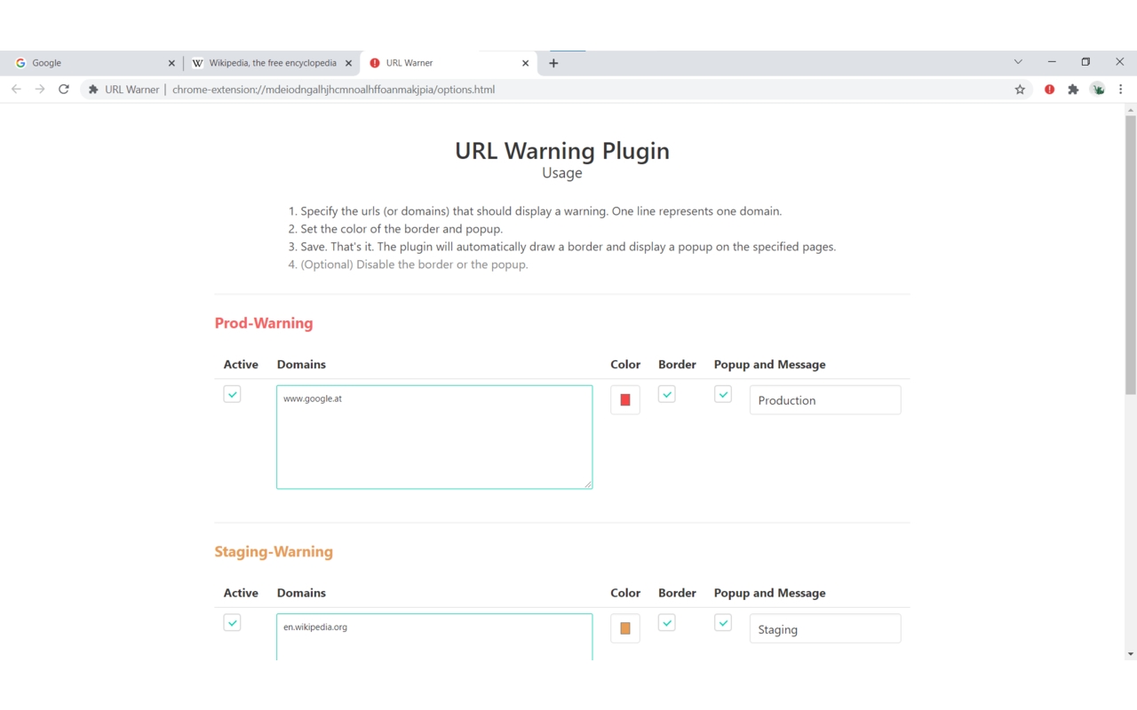1137x710 pixels.
Task: Click the Production message input
Action: tap(825, 400)
